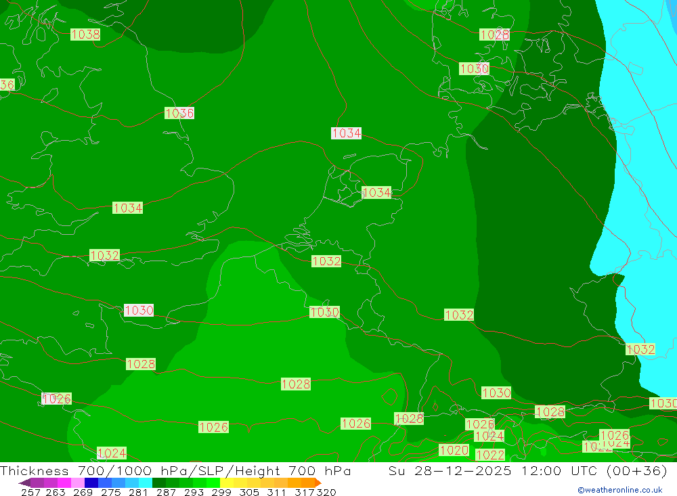Click the dark blue legend color swatch

point(91,482)
